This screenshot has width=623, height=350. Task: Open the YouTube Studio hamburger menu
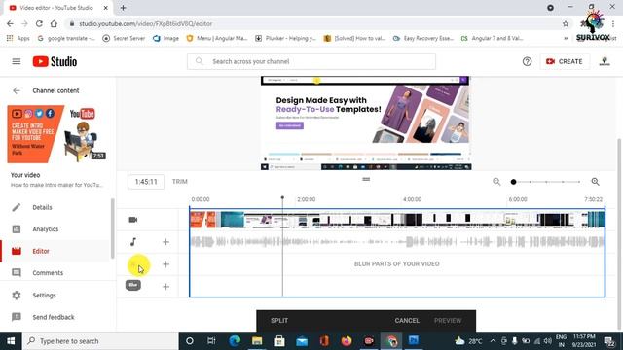point(17,61)
